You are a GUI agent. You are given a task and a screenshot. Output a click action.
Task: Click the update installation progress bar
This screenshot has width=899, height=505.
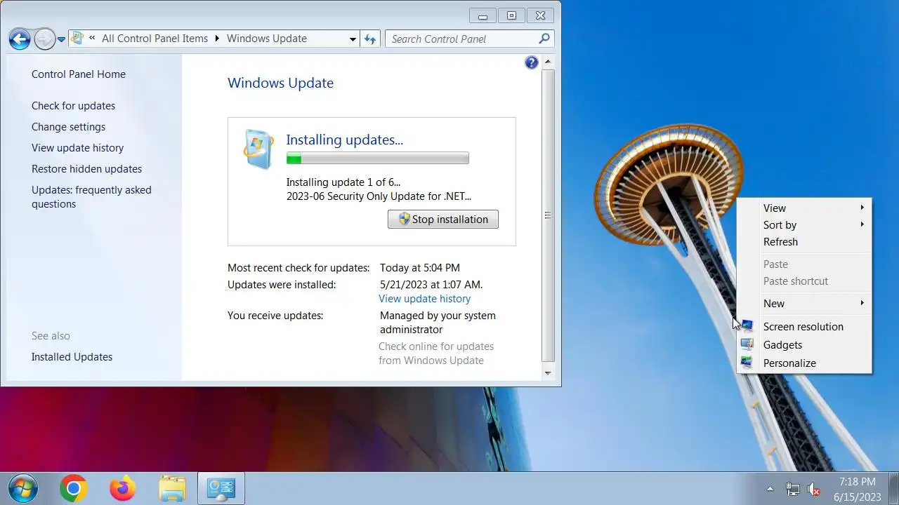[378, 159]
